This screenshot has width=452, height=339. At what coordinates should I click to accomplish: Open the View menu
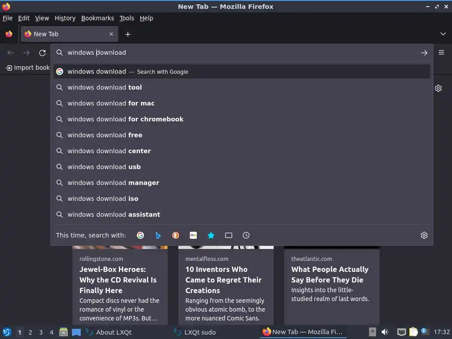pyautogui.click(x=42, y=18)
